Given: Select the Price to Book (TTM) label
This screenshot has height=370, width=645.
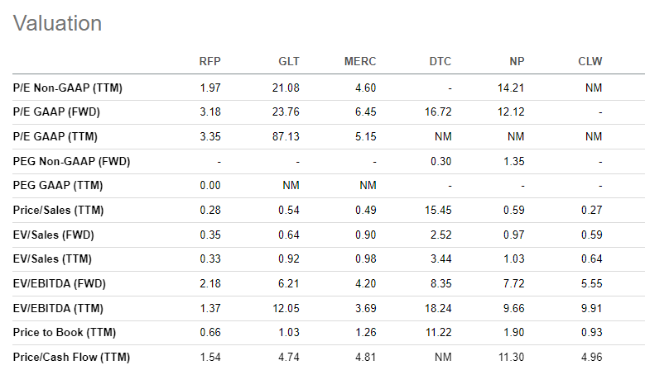Looking at the screenshot, I should tap(65, 332).
